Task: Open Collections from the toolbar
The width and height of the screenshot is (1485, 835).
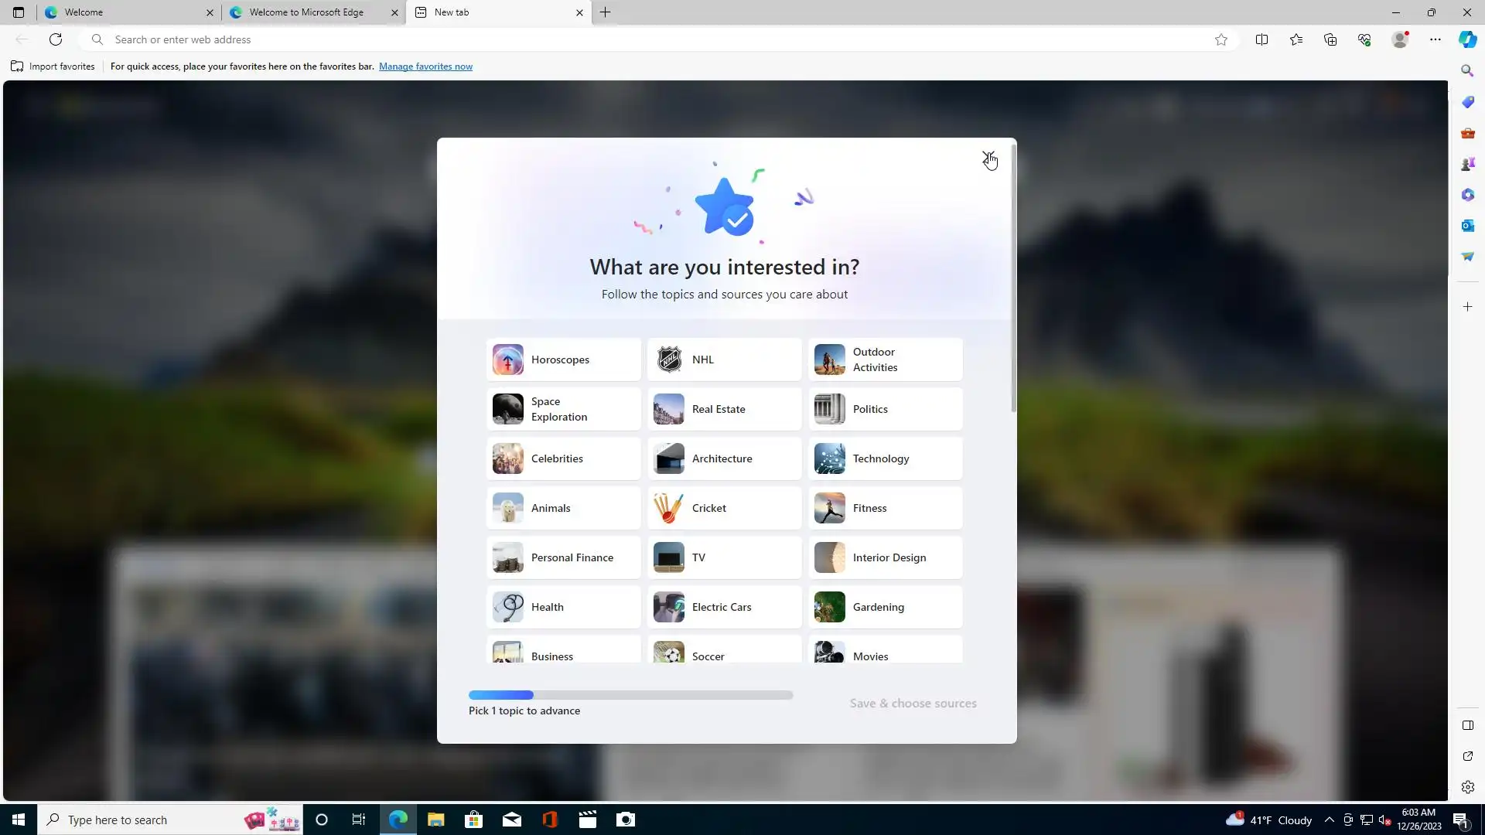Action: (1330, 39)
